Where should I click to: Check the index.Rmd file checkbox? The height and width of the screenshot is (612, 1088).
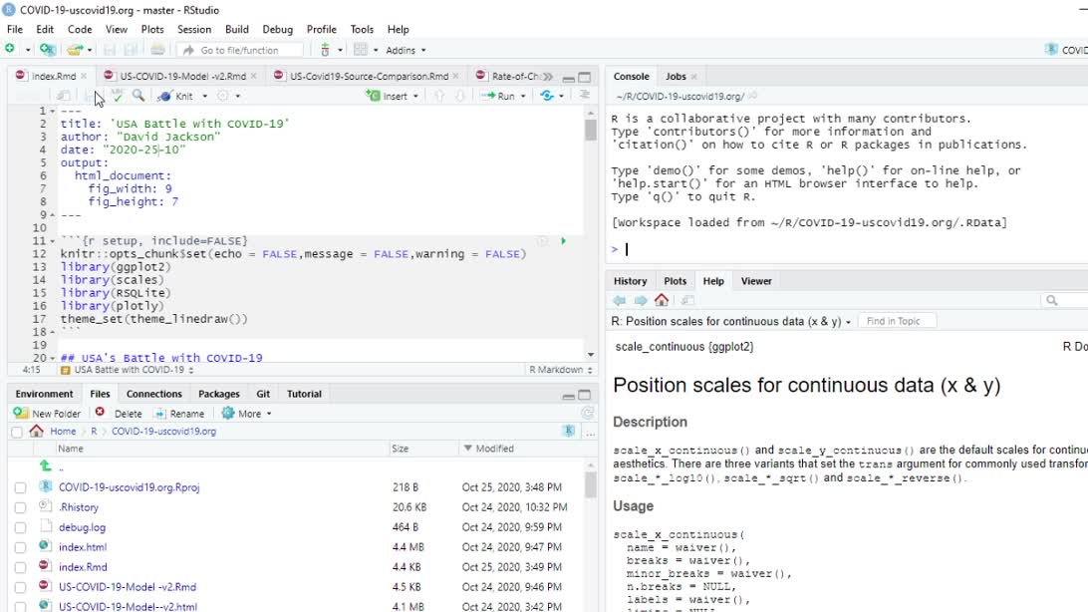pyautogui.click(x=20, y=567)
